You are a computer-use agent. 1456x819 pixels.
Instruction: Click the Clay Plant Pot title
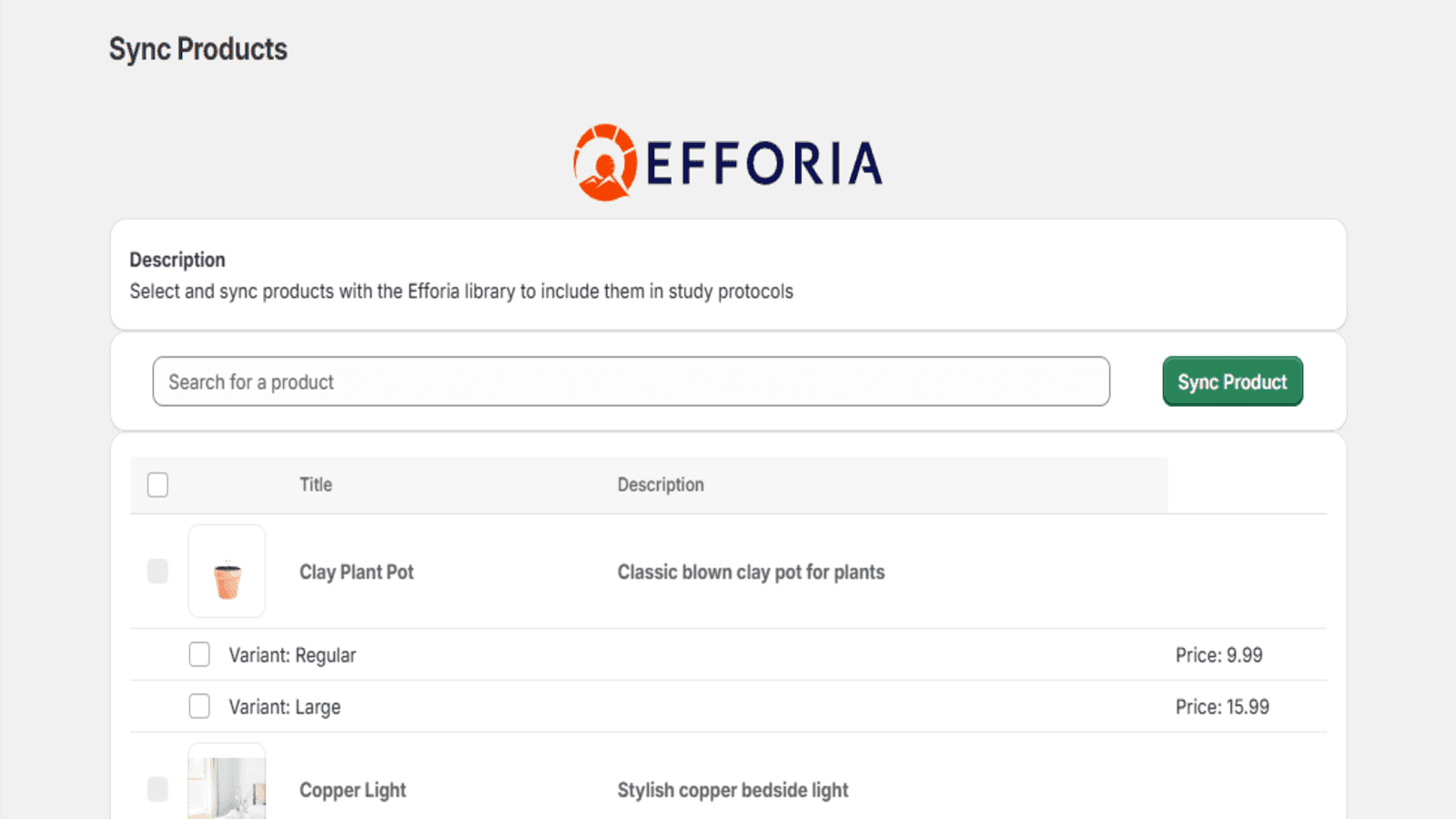click(357, 572)
